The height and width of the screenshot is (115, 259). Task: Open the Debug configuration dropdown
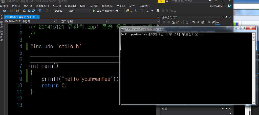tap(61, 11)
